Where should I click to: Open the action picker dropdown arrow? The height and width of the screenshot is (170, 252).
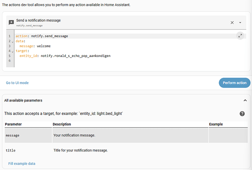coord(240,23)
